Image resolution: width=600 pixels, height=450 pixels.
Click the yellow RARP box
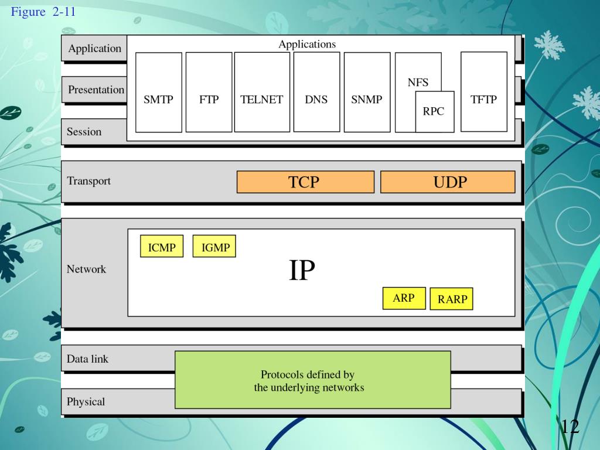point(452,298)
